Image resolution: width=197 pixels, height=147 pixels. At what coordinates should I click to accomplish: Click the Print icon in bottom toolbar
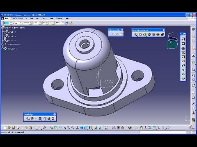[x=18, y=128]
